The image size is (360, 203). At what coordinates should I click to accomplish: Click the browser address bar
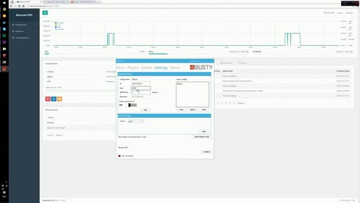[184, 6]
